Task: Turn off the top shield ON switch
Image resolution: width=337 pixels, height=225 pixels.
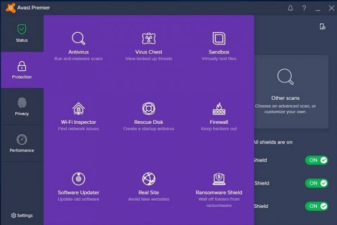Action: (x=317, y=160)
